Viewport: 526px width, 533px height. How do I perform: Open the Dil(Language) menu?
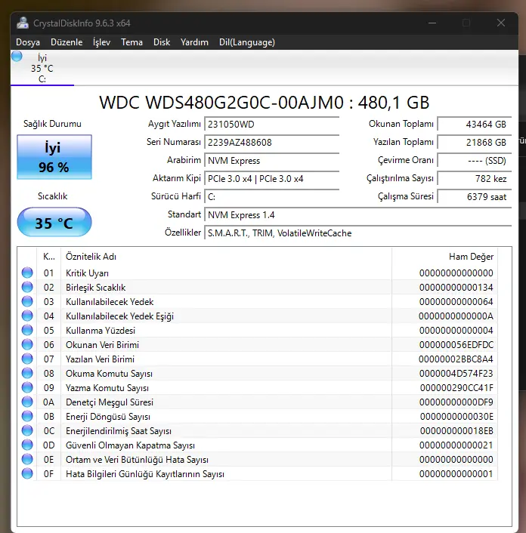[x=247, y=42]
